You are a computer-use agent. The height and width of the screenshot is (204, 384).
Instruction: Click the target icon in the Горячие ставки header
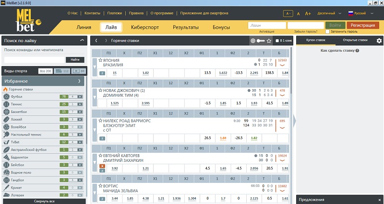tap(253, 41)
